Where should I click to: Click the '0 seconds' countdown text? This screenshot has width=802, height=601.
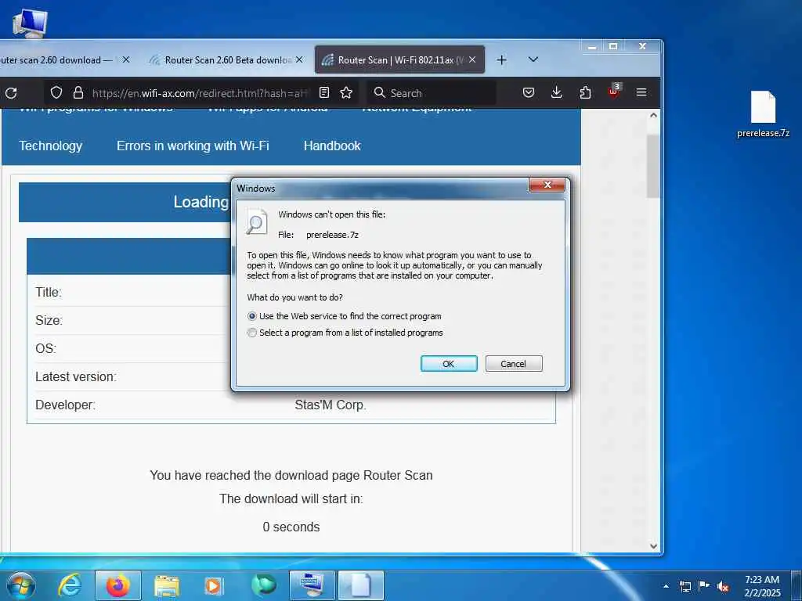(x=291, y=527)
